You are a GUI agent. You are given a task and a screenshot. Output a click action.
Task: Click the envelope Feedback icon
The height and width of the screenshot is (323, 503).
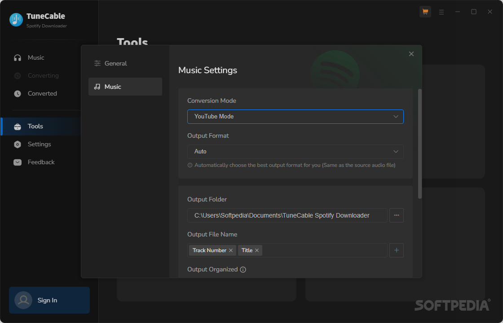click(x=18, y=162)
